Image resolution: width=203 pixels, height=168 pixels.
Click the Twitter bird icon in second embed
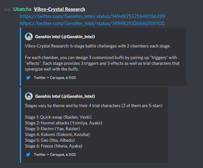[x=28, y=155]
